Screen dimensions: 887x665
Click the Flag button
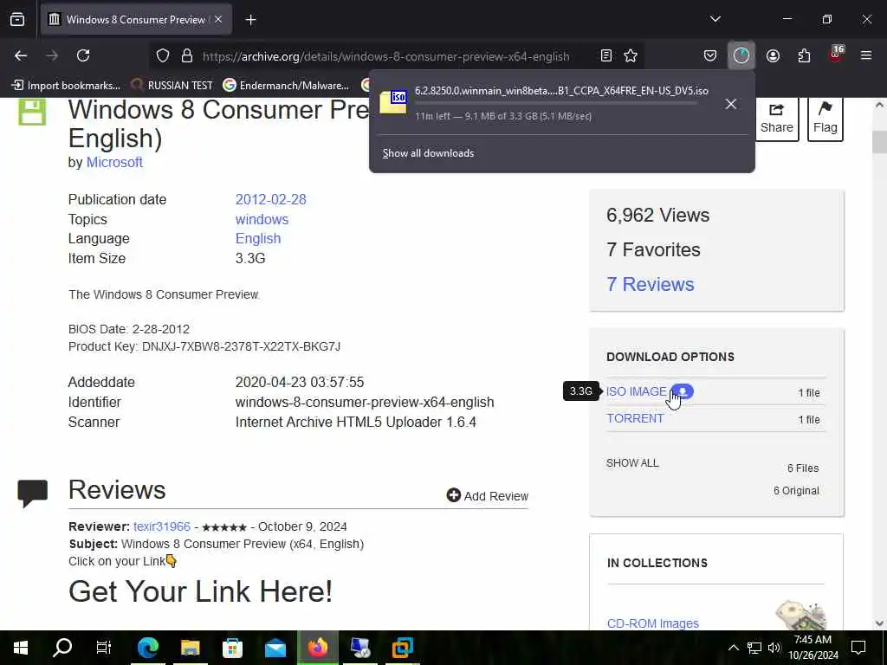825,118
